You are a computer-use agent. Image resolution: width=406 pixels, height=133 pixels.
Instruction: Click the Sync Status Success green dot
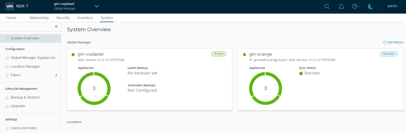tap(301, 73)
